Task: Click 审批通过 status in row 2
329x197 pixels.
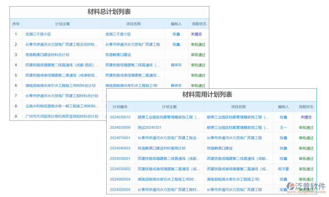Action: 198,44
